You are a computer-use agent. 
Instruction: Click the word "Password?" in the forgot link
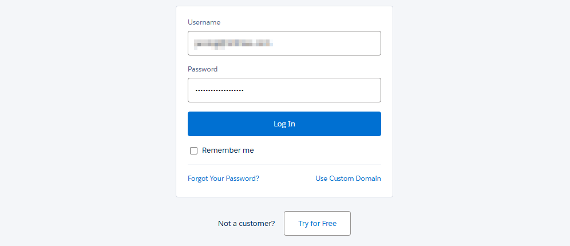point(243,178)
